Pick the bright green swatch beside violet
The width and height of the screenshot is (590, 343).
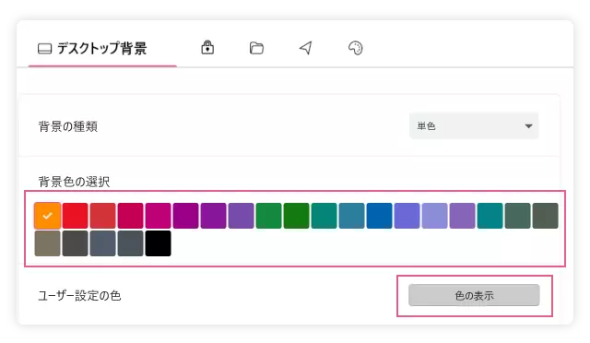click(x=268, y=216)
